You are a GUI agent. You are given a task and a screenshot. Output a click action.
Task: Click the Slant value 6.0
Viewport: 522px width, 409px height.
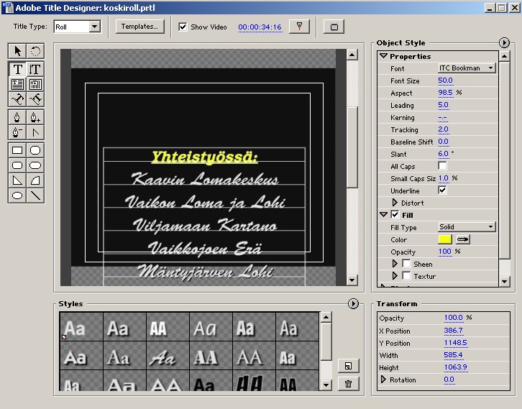[x=443, y=154]
